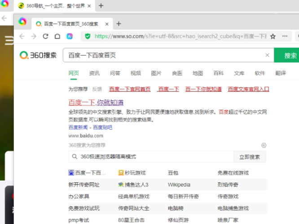The image size is (299, 224).
Task: Click the forward arrow in the front browser
Action: [34, 36]
